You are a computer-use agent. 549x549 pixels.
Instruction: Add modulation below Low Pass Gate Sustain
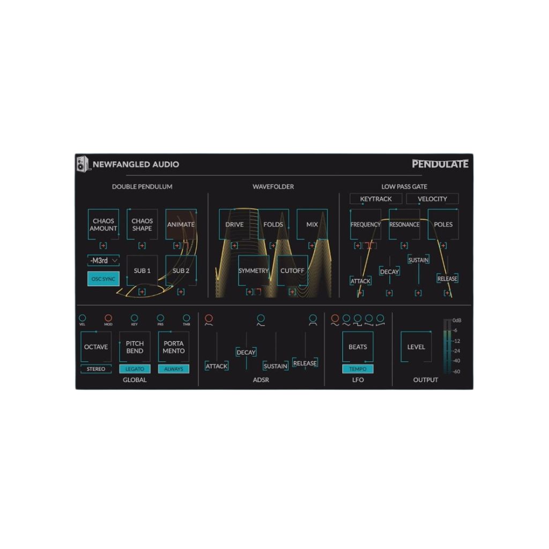click(418, 293)
